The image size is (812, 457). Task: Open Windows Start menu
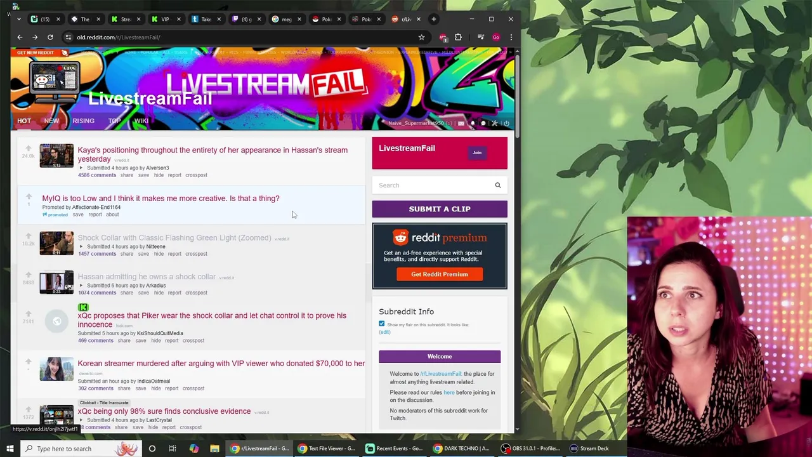click(x=10, y=449)
